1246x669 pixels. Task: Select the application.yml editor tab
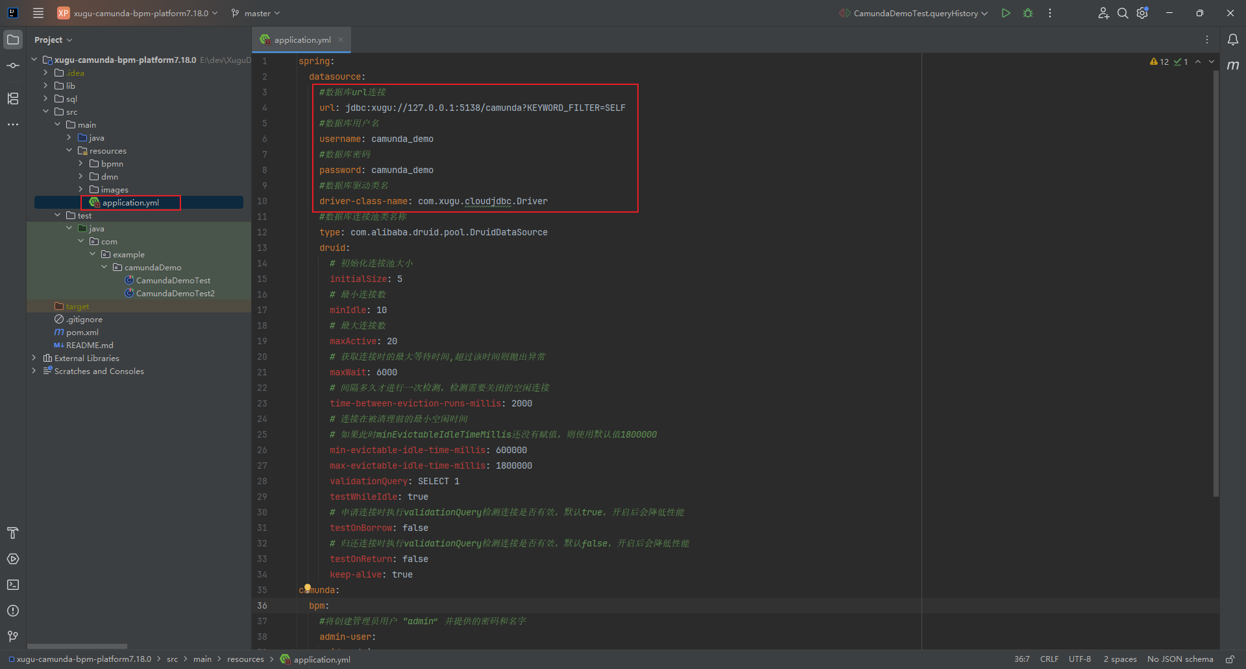tap(302, 40)
